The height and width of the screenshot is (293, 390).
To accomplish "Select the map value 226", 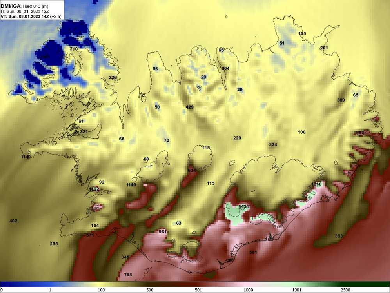I will click(113, 77).
